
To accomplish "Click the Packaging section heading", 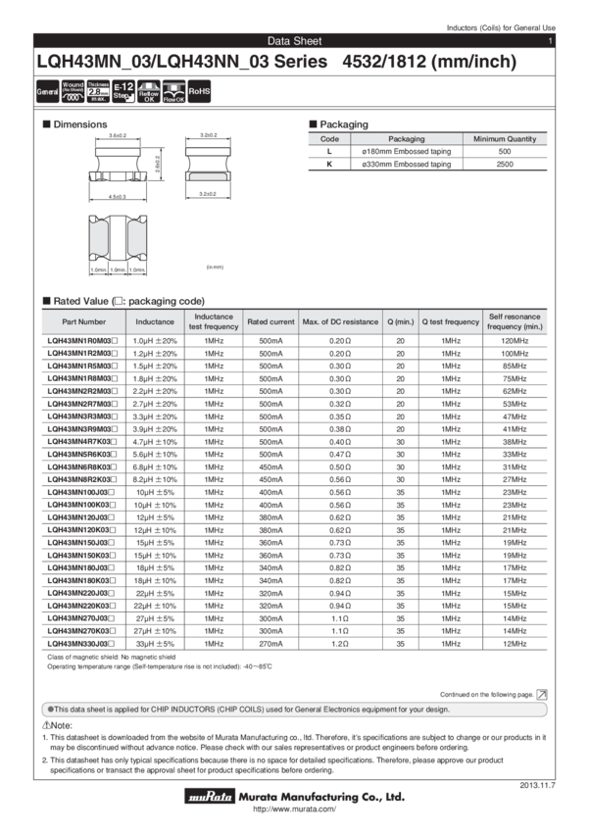I will (x=339, y=124).
